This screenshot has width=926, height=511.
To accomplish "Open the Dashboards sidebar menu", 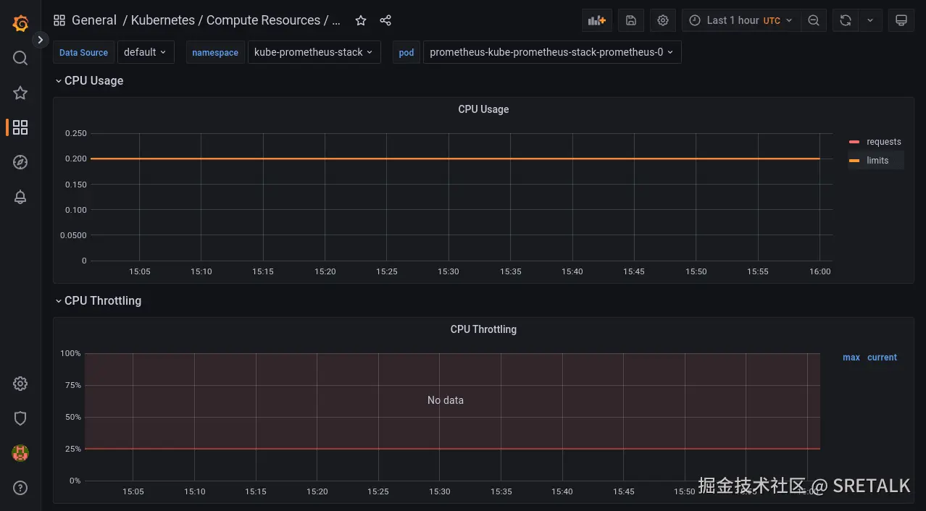I will (20, 127).
